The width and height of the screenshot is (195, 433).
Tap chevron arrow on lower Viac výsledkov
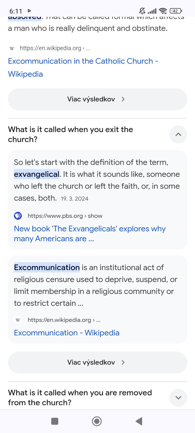coord(123,362)
